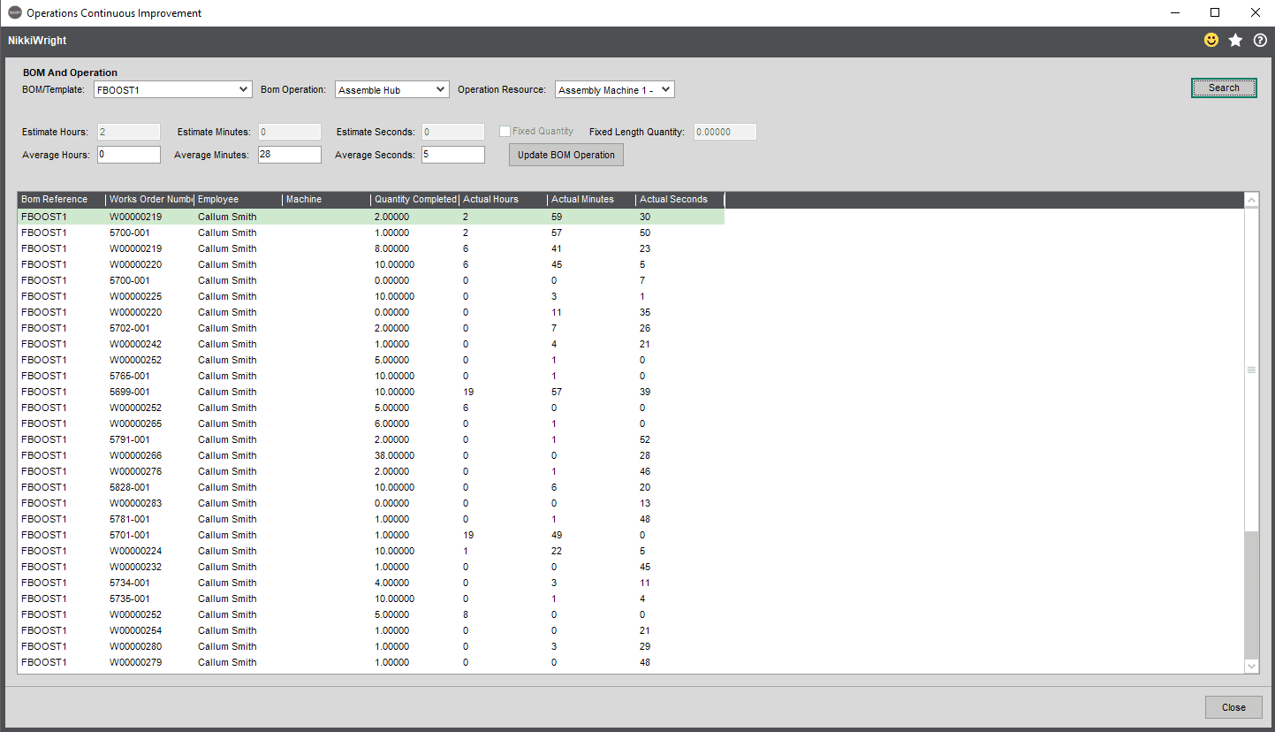
Task: Sort by Machine column header
Action: click(x=327, y=200)
